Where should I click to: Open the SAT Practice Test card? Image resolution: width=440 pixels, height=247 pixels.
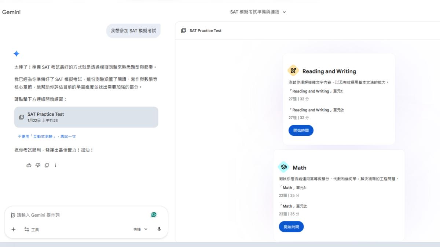(86, 117)
